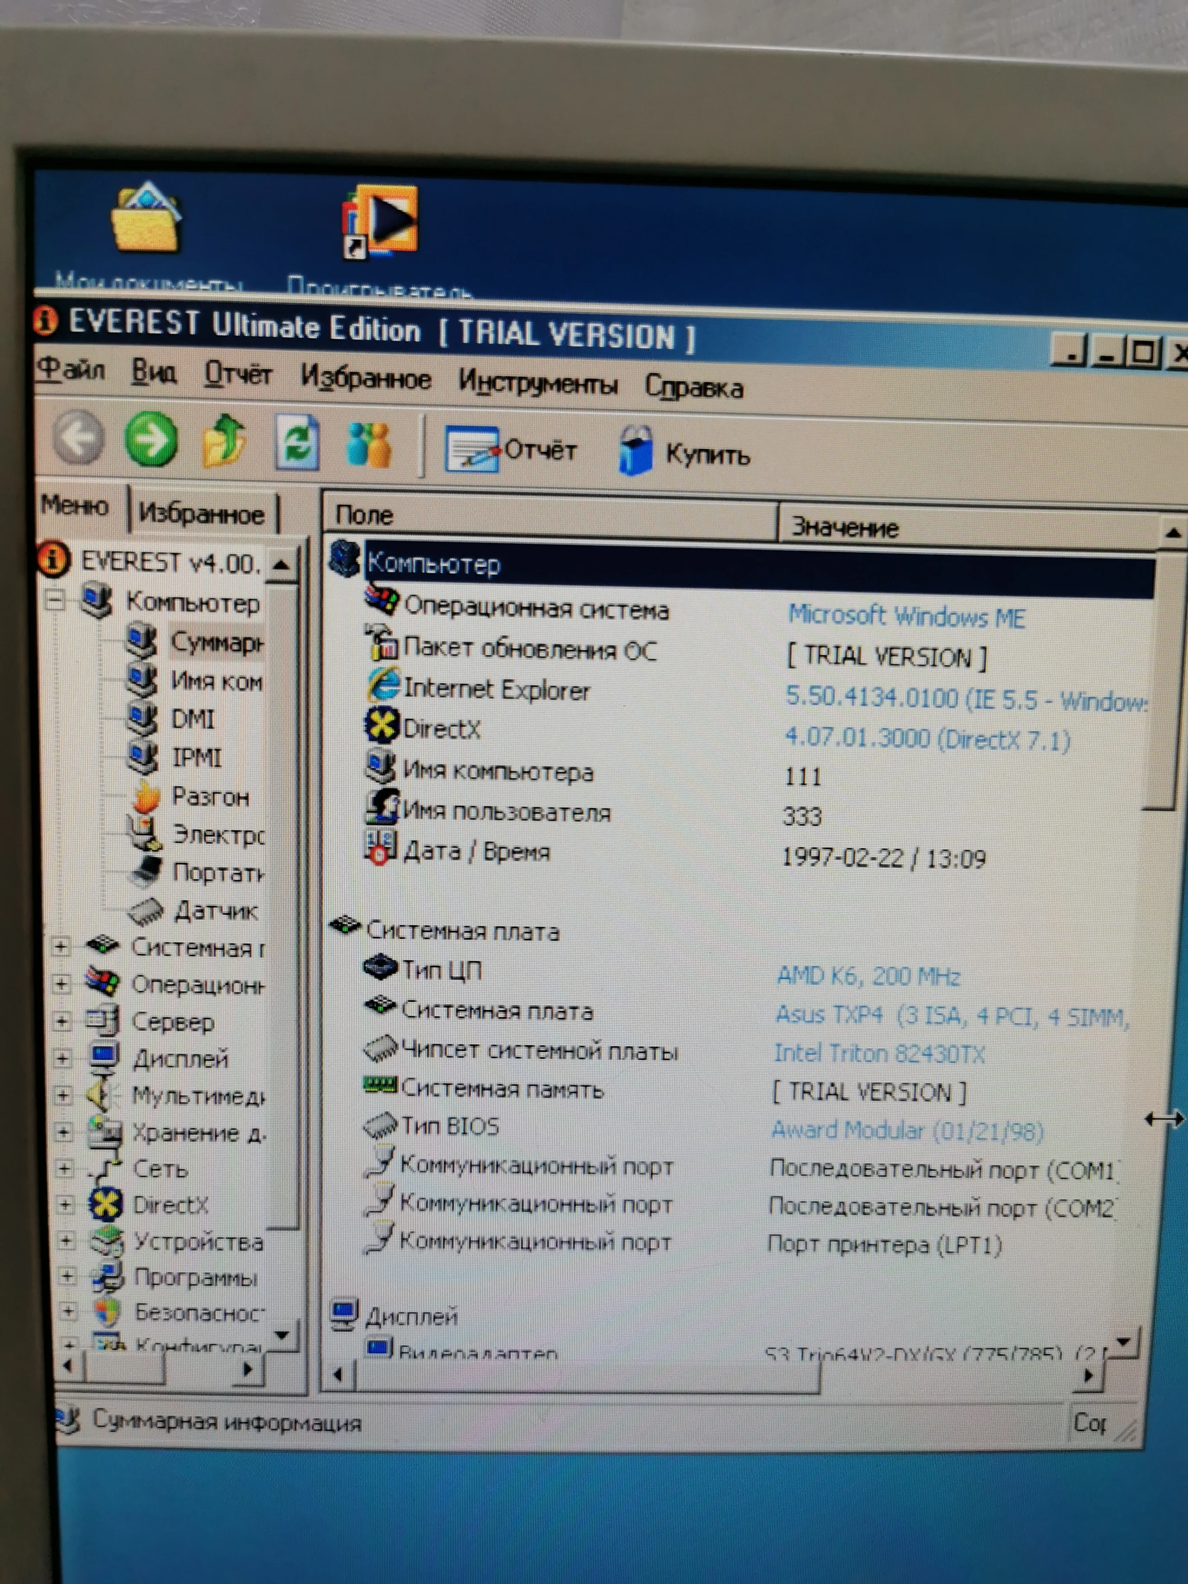
Task: Open the Датчик sensor tree item
Action: click(215, 911)
